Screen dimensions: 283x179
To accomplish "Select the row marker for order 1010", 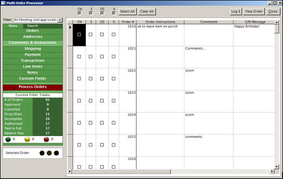I will (x=70, y=35).
